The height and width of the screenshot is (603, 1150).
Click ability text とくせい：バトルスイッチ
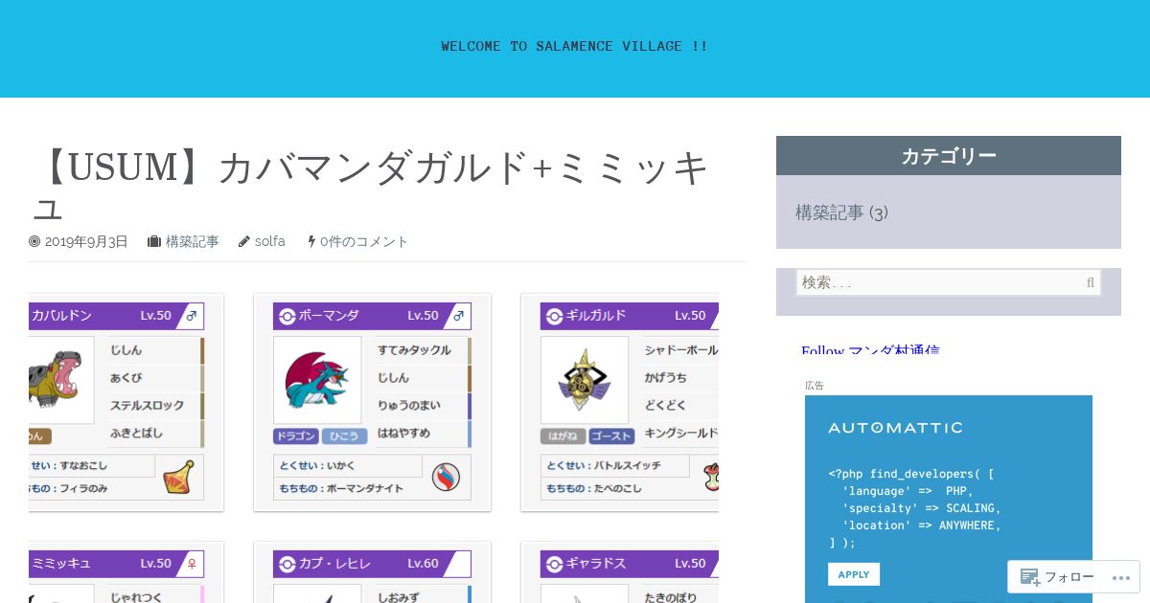click(603, 466)
